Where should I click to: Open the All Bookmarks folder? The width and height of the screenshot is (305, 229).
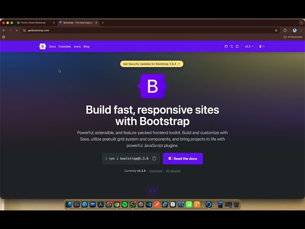tap(293, 37)
